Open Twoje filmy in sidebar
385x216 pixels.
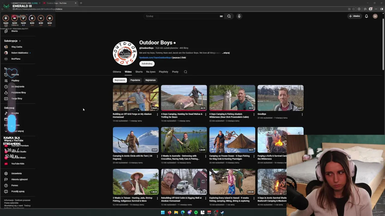[17, 98]
